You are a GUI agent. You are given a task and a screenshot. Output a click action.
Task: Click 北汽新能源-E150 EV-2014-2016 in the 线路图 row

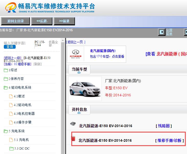coord(106,126)
